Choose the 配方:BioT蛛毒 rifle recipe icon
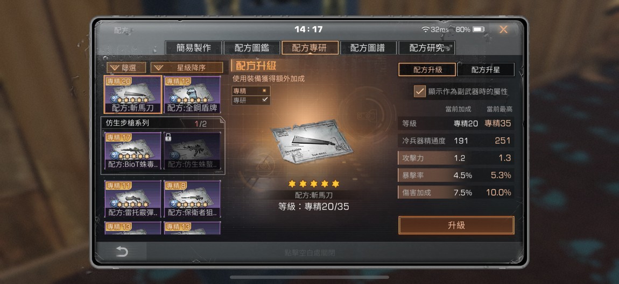 (132, 150)
